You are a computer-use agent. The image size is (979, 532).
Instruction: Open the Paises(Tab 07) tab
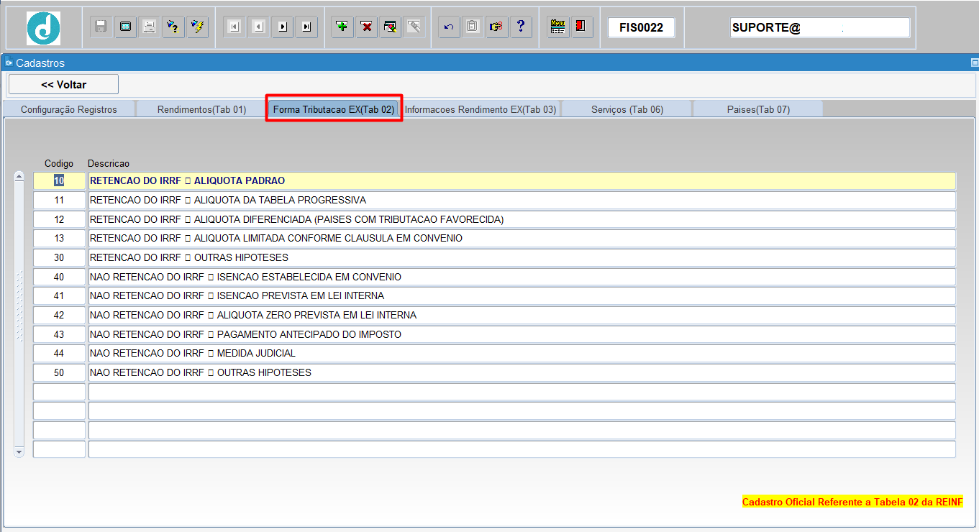(x=758, y=109)
